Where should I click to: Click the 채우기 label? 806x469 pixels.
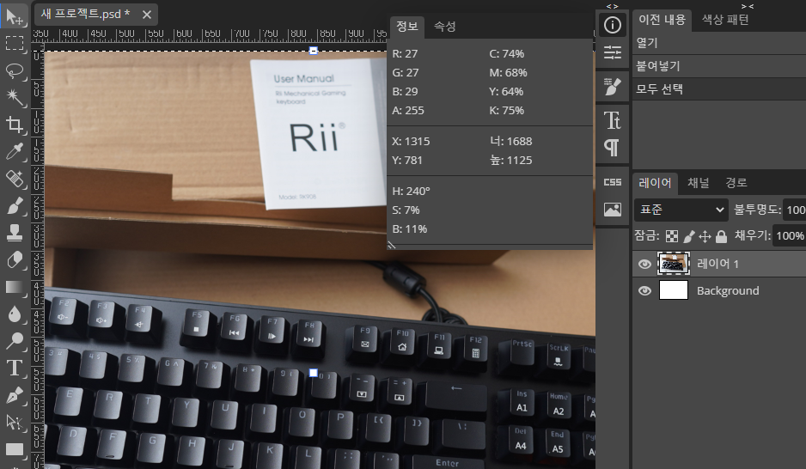click(x=753, y=235)
